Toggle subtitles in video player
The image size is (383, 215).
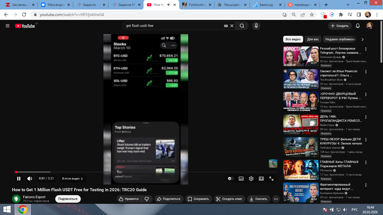click(x=241, y=179)
